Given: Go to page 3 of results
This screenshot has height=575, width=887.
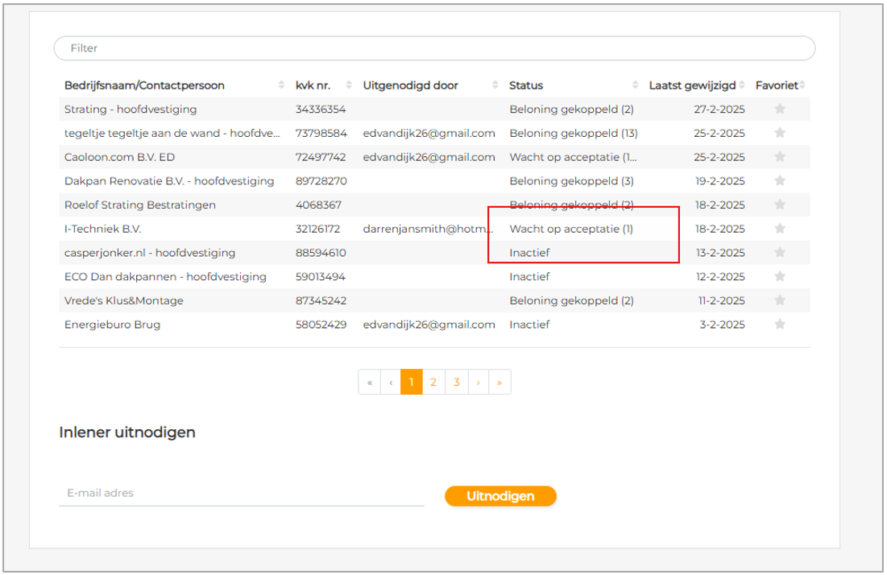Looking at the screenshot, I should pos(456,383).
